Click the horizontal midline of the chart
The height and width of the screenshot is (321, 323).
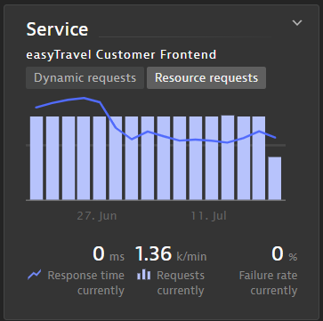[156, 145]
